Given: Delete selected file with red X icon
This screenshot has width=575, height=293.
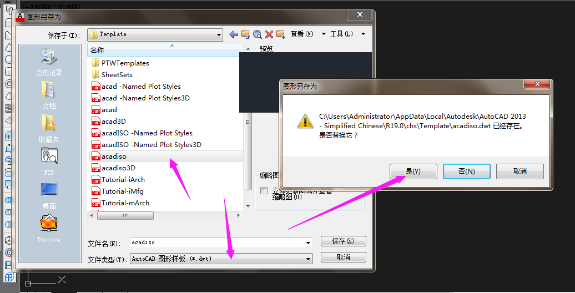Looking at the screenshot, I should pos(269,34).
